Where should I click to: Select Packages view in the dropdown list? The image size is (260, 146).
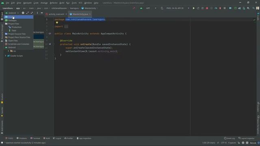(x=18, y=20)
